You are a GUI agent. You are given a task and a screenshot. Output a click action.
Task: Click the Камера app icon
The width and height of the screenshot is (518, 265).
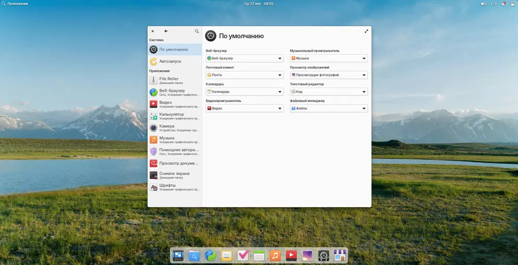[153, 128]
